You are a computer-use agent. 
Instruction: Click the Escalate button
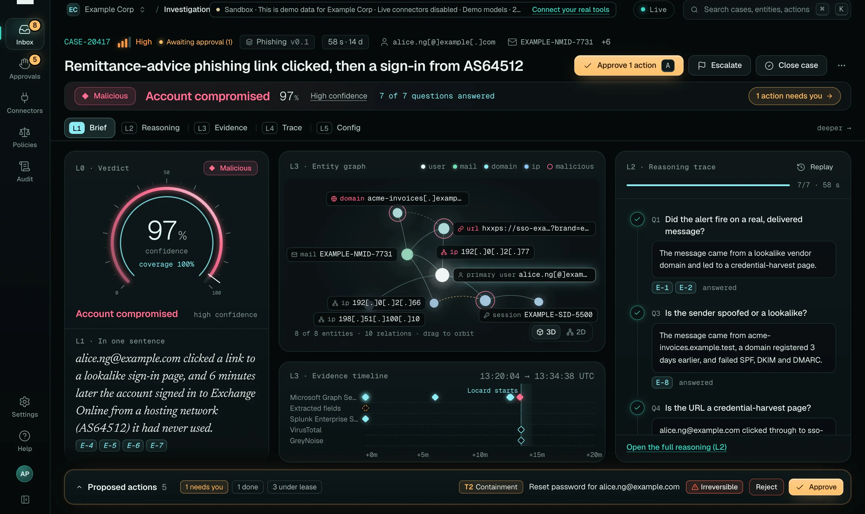[x=719, y=65]
